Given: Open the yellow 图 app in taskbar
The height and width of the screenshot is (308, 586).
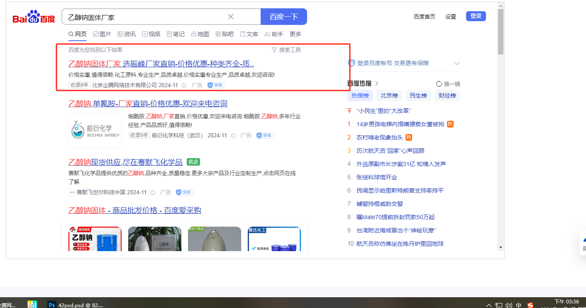Looking at the screenshot, I should click(33, 305).
